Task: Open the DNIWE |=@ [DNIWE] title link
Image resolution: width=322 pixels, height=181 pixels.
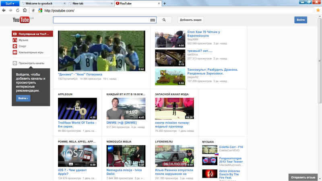Action: [122, 123]
